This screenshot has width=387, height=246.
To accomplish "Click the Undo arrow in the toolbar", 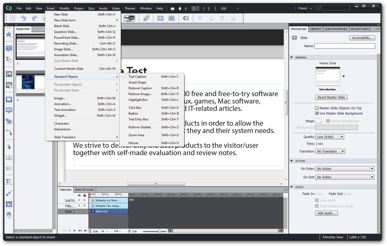I will pyautogui.click(x=23, y=18).
